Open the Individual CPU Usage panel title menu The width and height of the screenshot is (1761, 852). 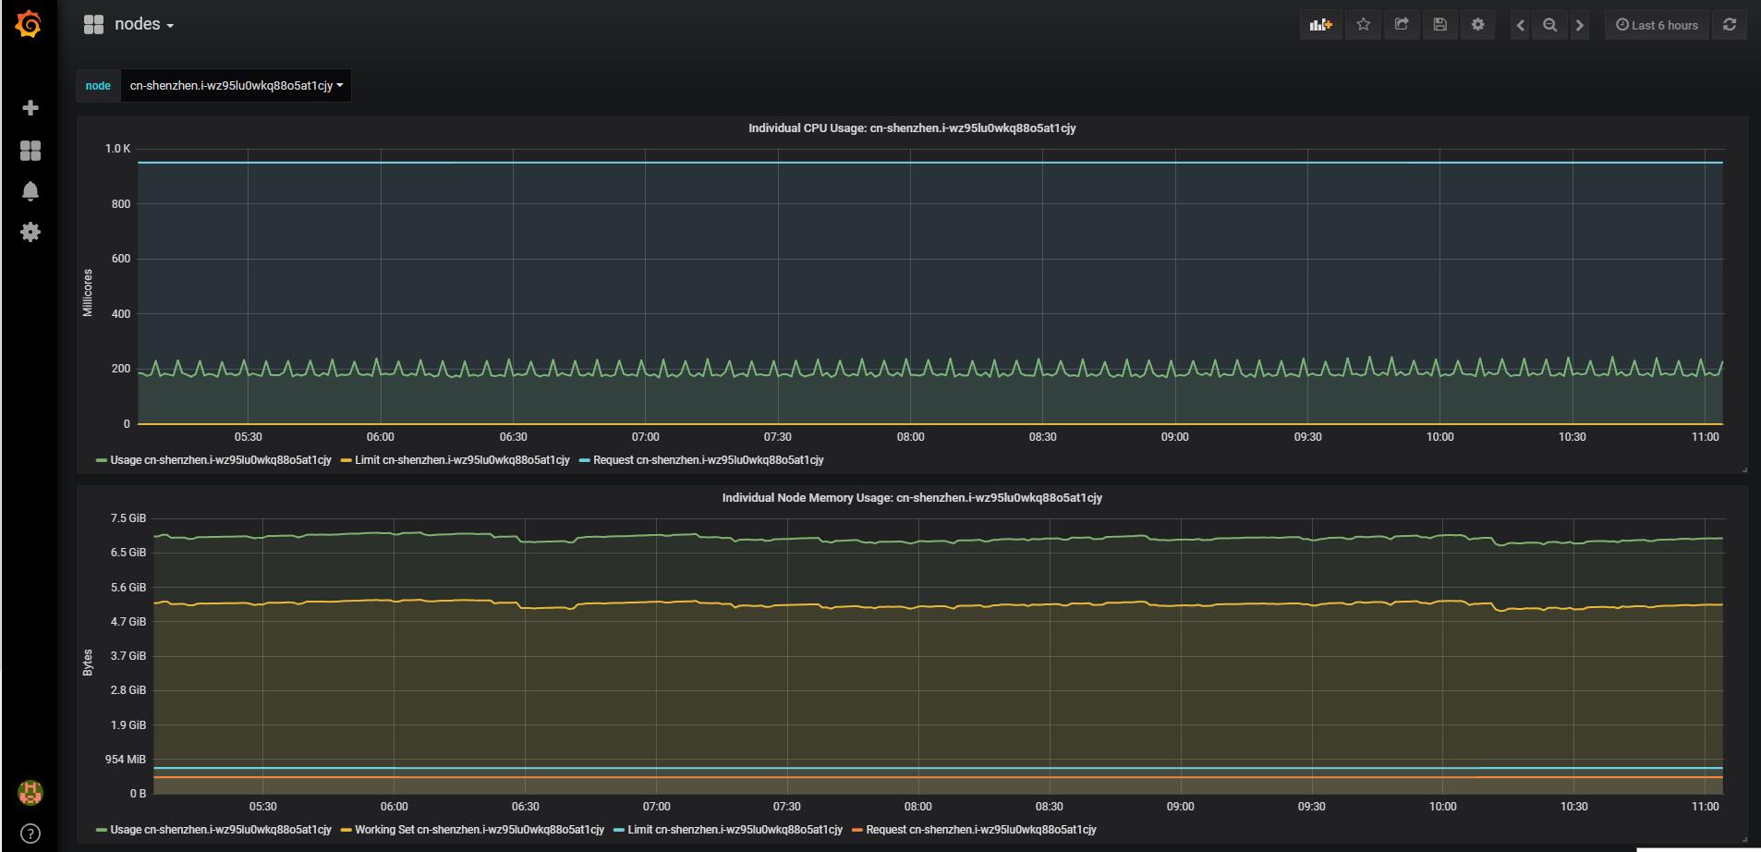(x=912, y=128)
